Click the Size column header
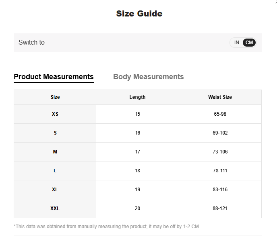Screen dimensions: 277x239 click(55, 97)
